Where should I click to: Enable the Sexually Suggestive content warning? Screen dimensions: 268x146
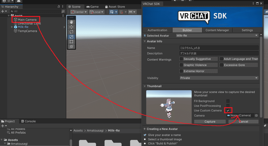coord(181,59)
